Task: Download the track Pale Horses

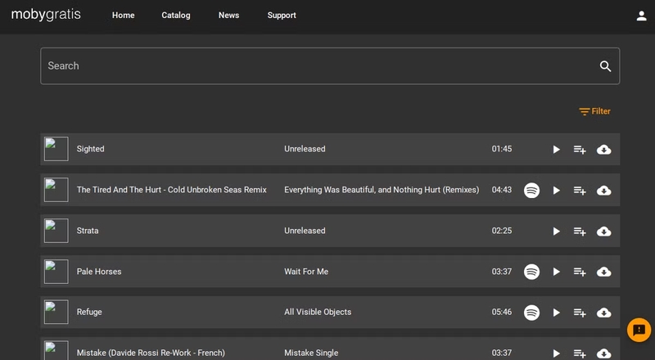Action: point(604,272)
